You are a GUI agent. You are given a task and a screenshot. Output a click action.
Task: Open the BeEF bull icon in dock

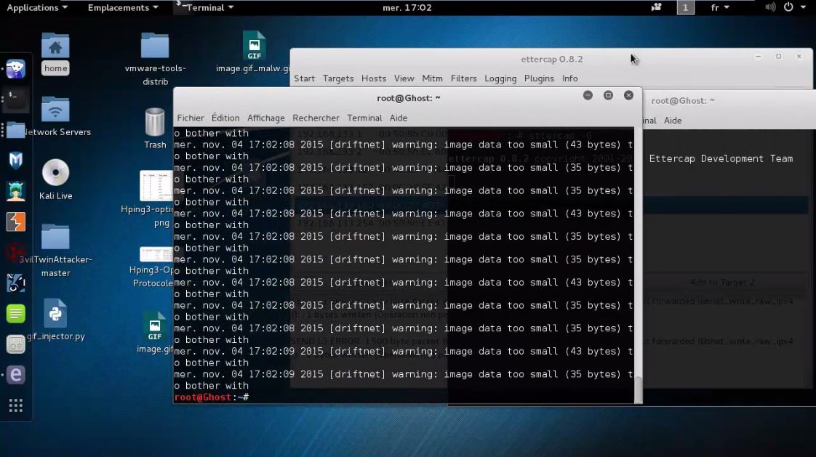(15, 283)
